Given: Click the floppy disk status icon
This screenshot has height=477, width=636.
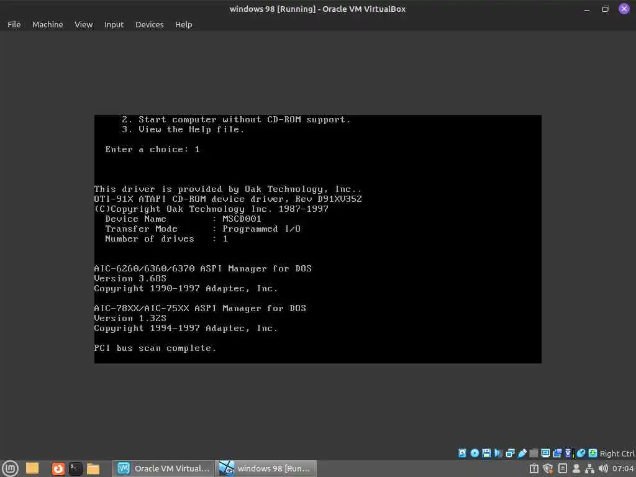Looking at the screenshot, I should (x=486, y=453).
